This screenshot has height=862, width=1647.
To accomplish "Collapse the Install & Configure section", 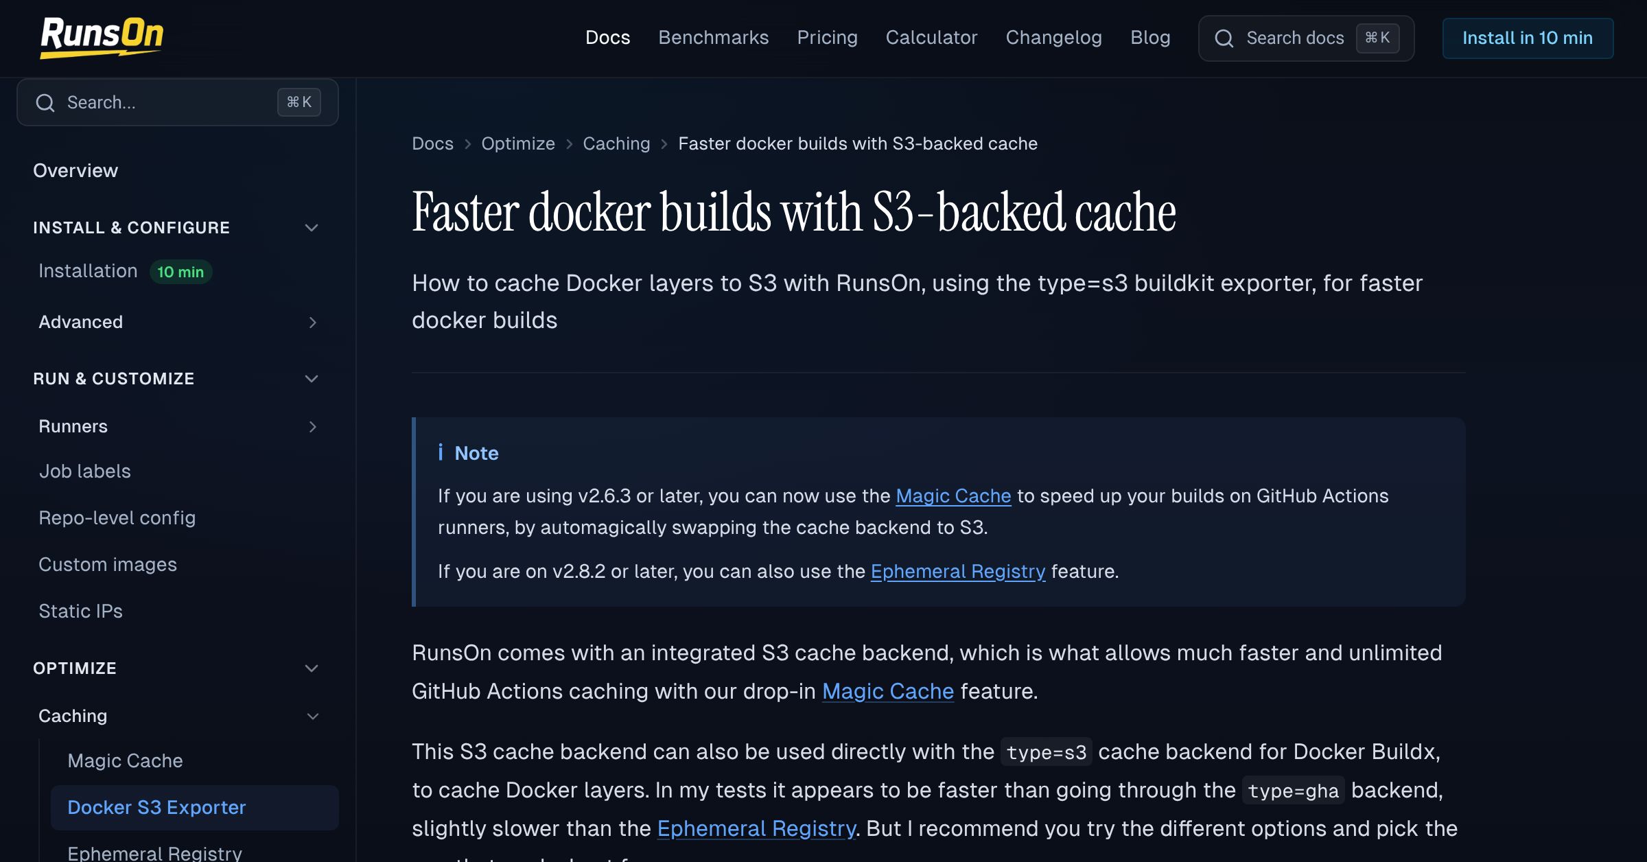I will pos(312,228).
